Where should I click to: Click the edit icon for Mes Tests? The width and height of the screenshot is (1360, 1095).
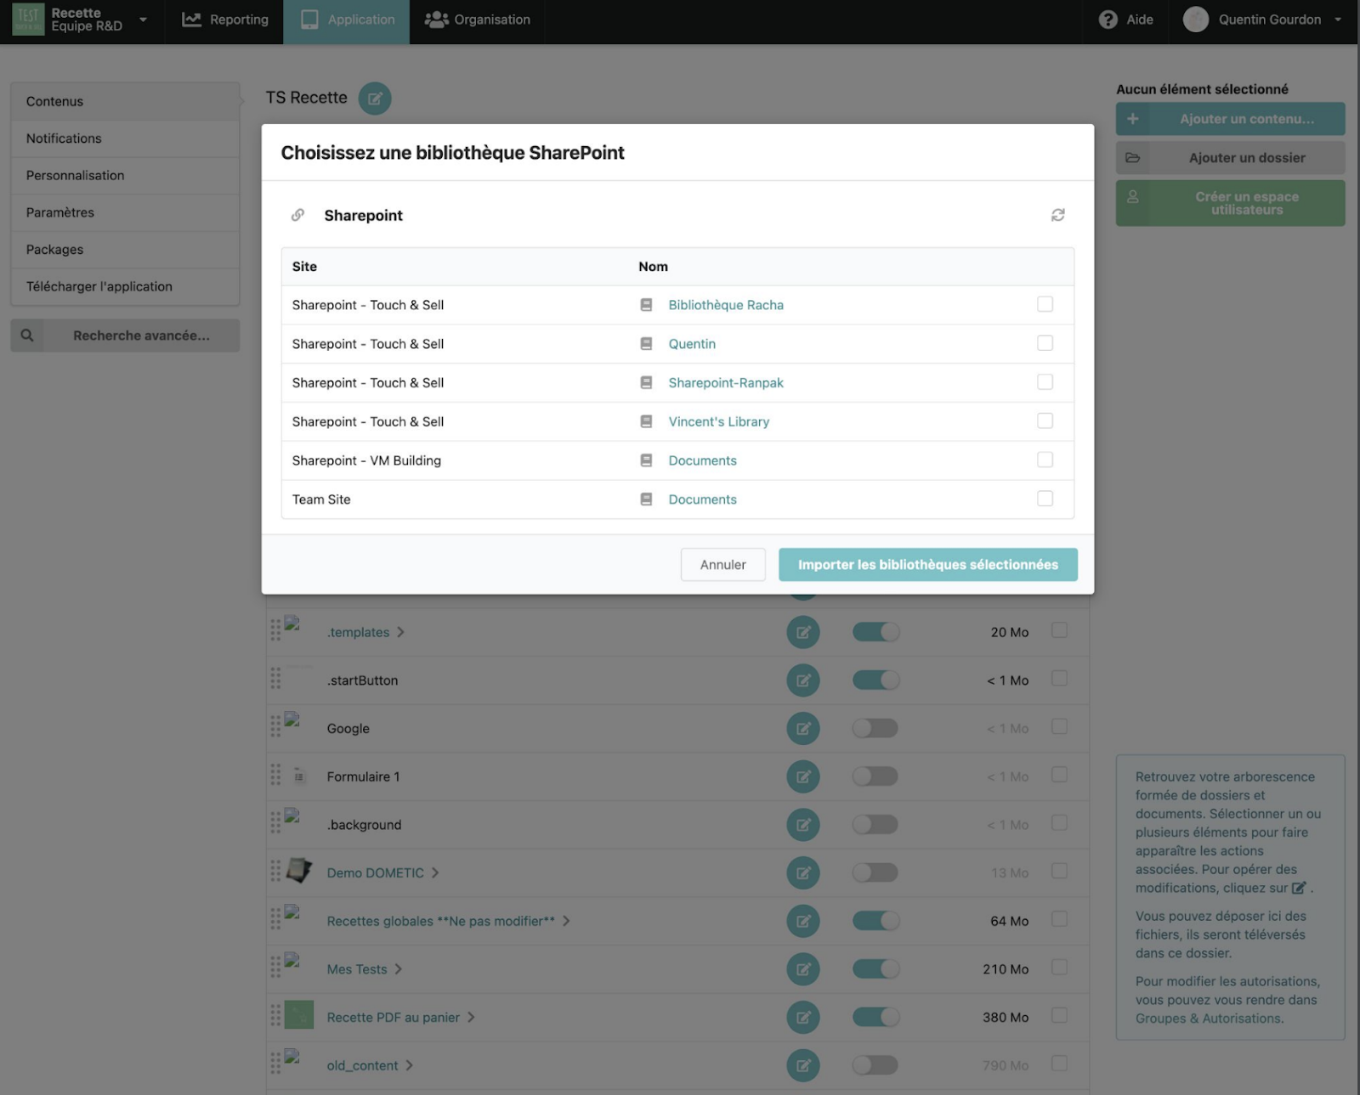tap(803, 969)
